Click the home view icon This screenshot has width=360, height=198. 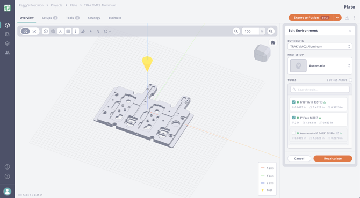tap(273, 42)
